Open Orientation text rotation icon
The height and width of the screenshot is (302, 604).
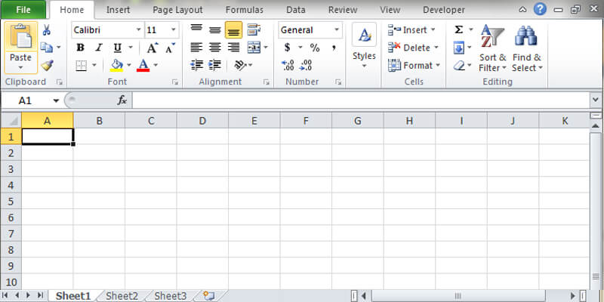pos(240,65)
